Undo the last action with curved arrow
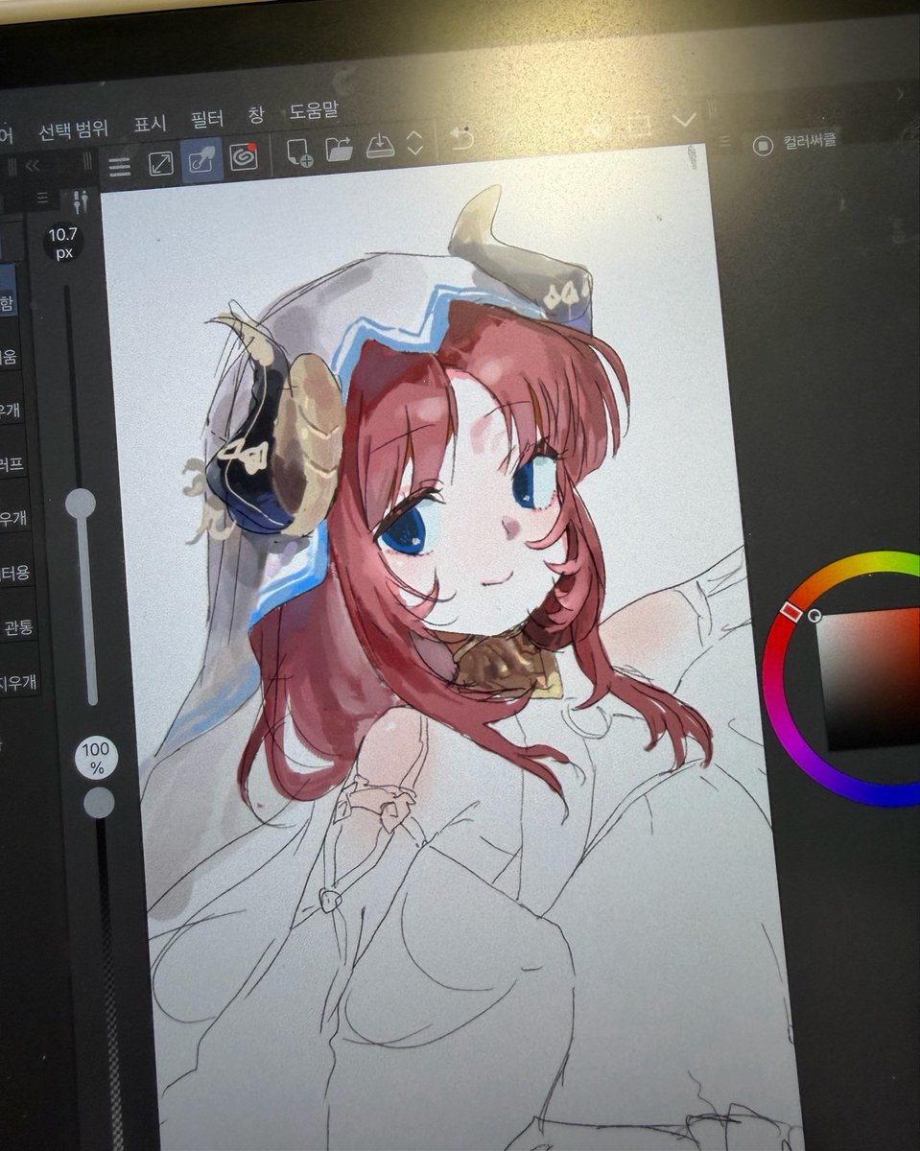This screenshot has width=920, height=1151. (462, 138)
